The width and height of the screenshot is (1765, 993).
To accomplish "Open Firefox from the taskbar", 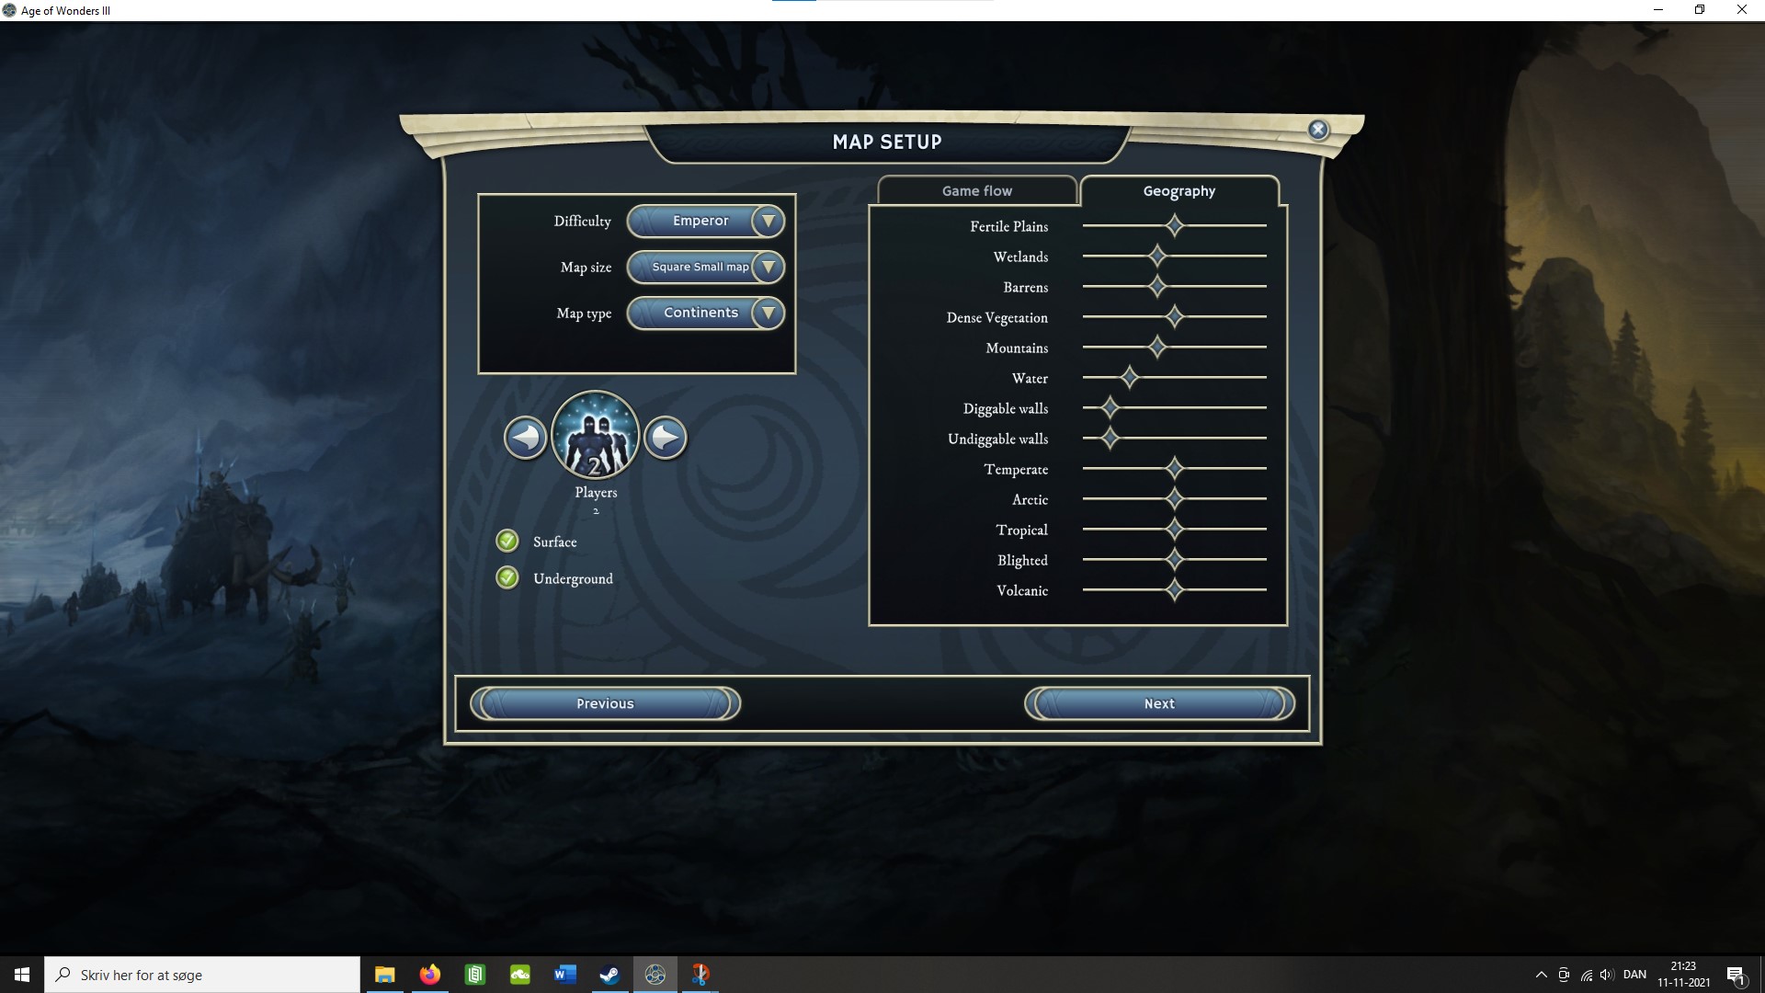I will coord(430,975).
